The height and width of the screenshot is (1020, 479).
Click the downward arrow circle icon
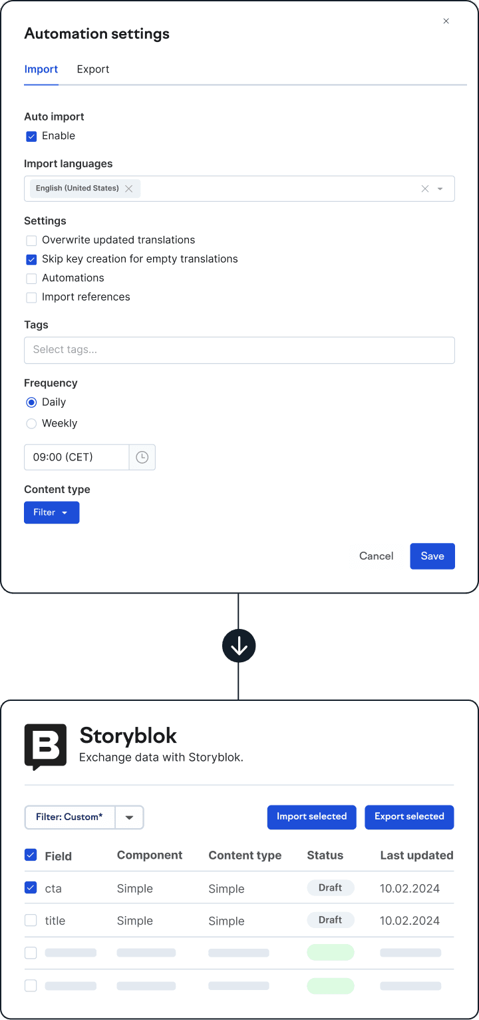239,646
